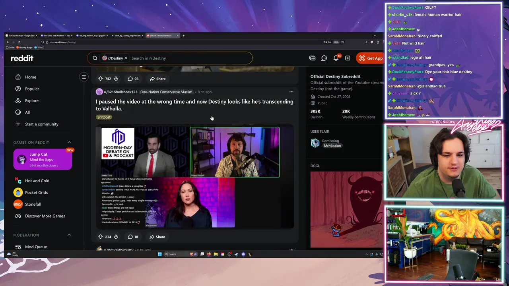Open overflow menu of u/321Shellshock123 post
Image resolution: width=509 pixels, height=286 pixels.
pyautogui.click(x=291, y=92)
